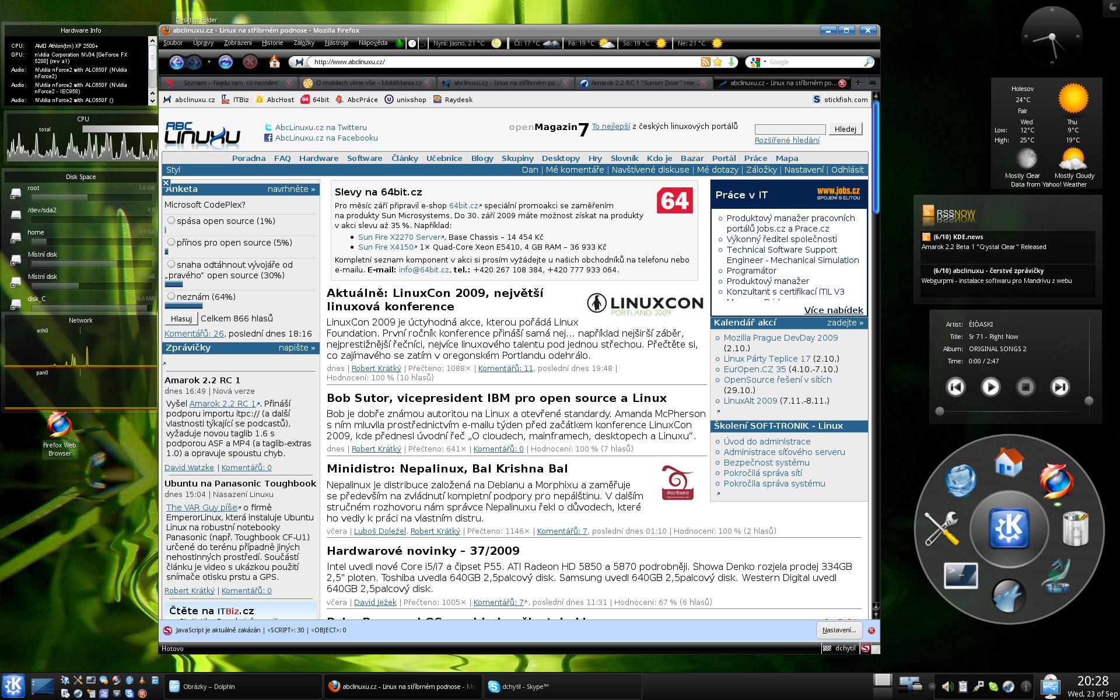Screen dimensions: 1120x700
Task: Open trash icon in circular launcher
Action: 1075,528
